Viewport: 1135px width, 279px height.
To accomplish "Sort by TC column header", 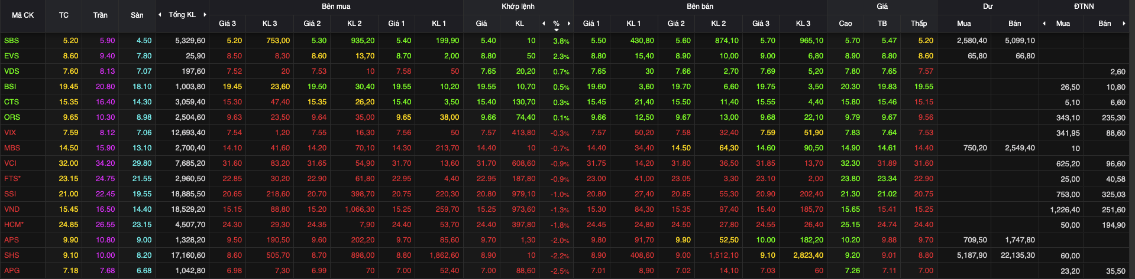I will (64, 15).
